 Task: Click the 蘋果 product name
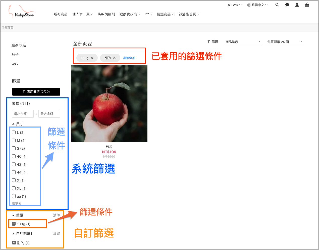(109, 147)
